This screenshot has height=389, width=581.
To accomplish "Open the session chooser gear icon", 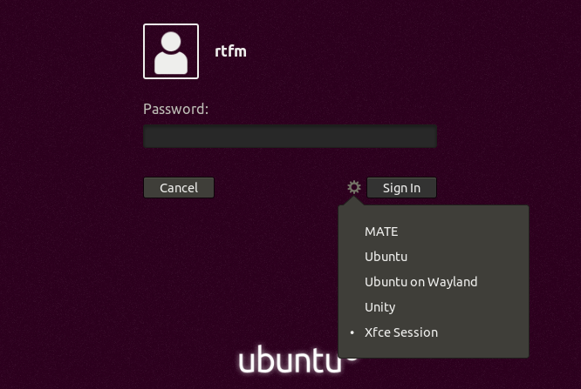I will coord(353,187).
